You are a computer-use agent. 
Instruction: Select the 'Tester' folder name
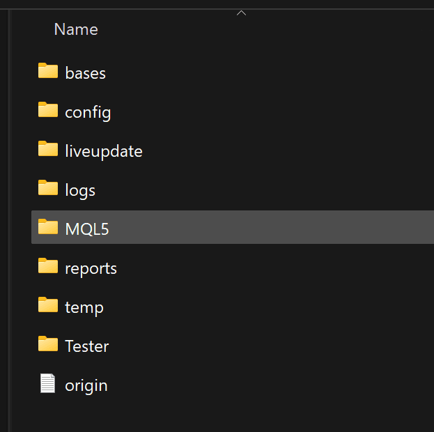coord(87,346)
